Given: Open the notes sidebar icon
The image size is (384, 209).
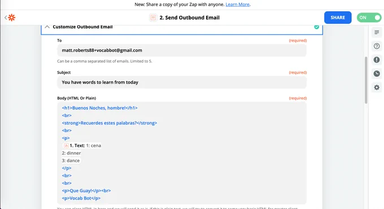Looking at the screenshot, I should pos(377,32).
